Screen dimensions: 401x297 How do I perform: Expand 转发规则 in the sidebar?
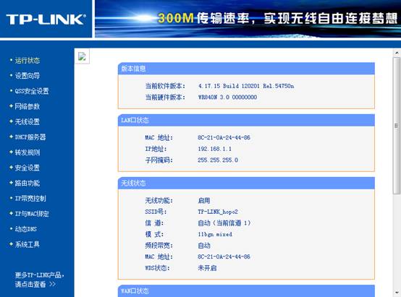[x=27, y=152]
